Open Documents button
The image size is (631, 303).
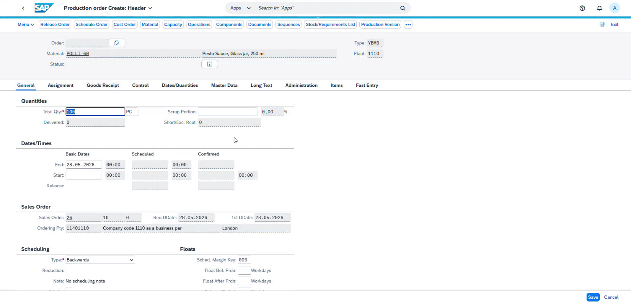tap(260, 25)
